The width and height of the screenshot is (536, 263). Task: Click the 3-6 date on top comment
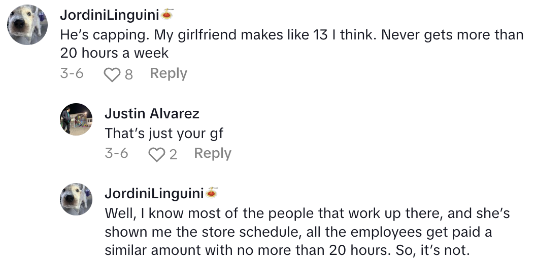pyautogui.click(x=72, y=74)
